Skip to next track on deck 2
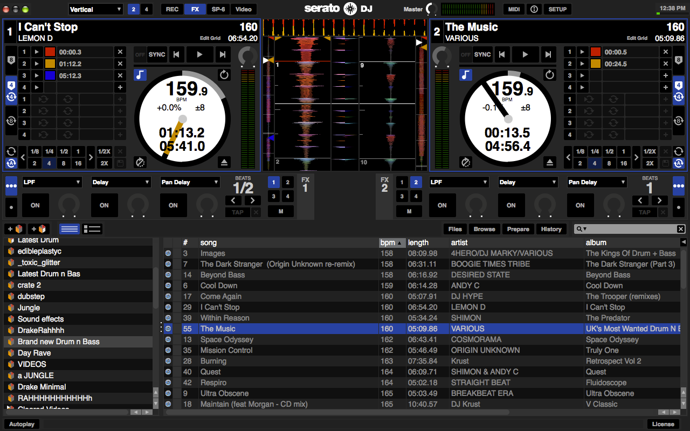Screen dimensions: 690x431 548,54
